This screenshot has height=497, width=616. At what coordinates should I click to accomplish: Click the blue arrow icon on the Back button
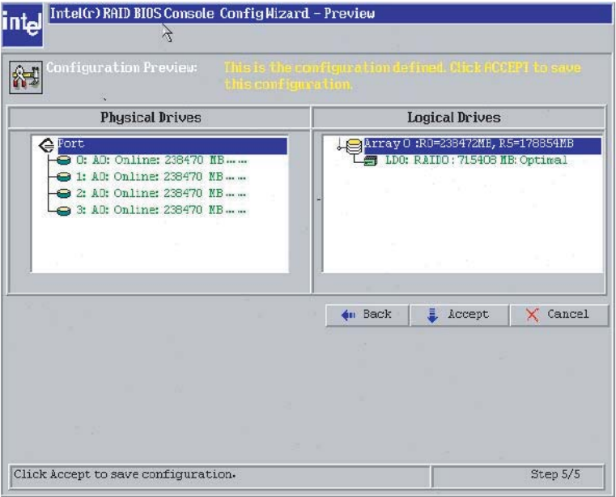click(x=348, y=315)
